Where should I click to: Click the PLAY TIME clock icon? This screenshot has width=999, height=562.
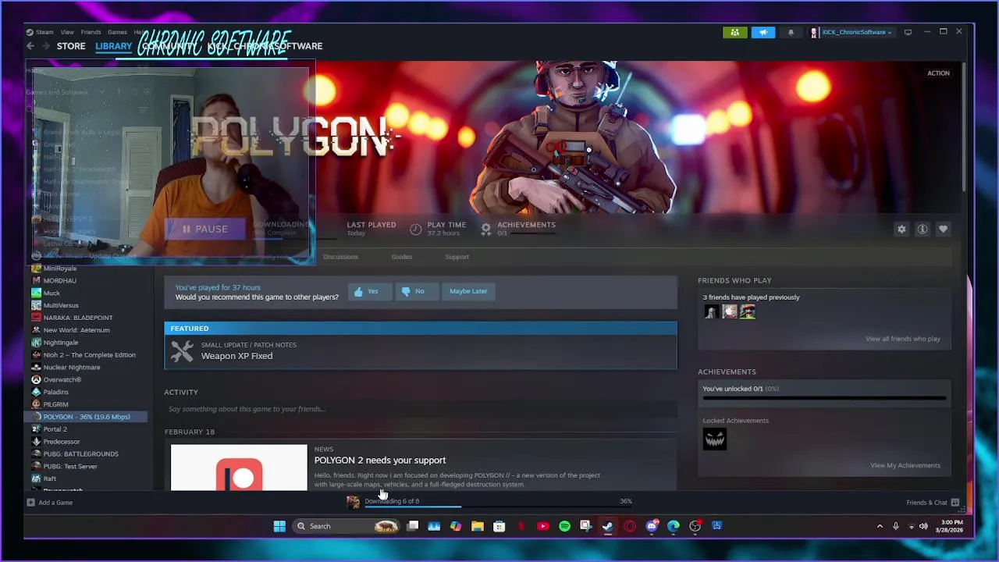[416, 229]
